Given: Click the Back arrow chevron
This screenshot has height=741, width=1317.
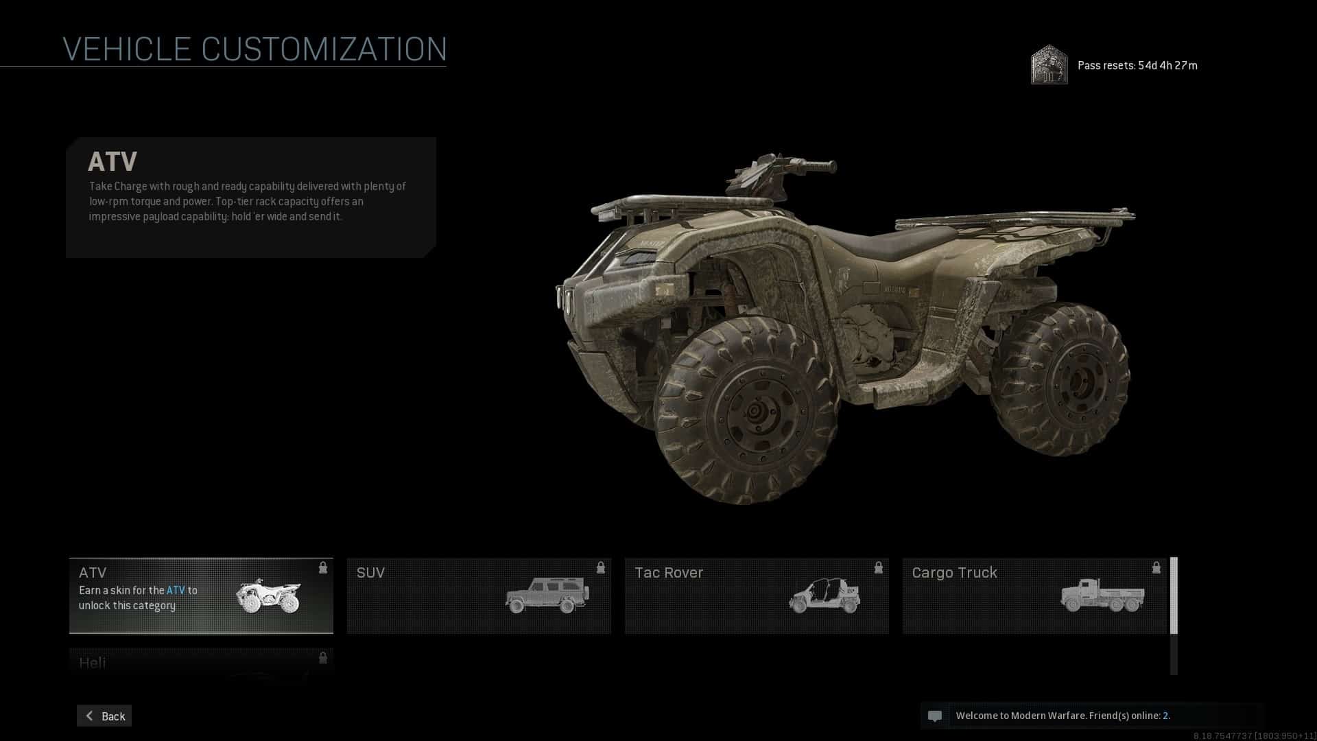Looking at the screenshot, I should (x=89, y=716).
